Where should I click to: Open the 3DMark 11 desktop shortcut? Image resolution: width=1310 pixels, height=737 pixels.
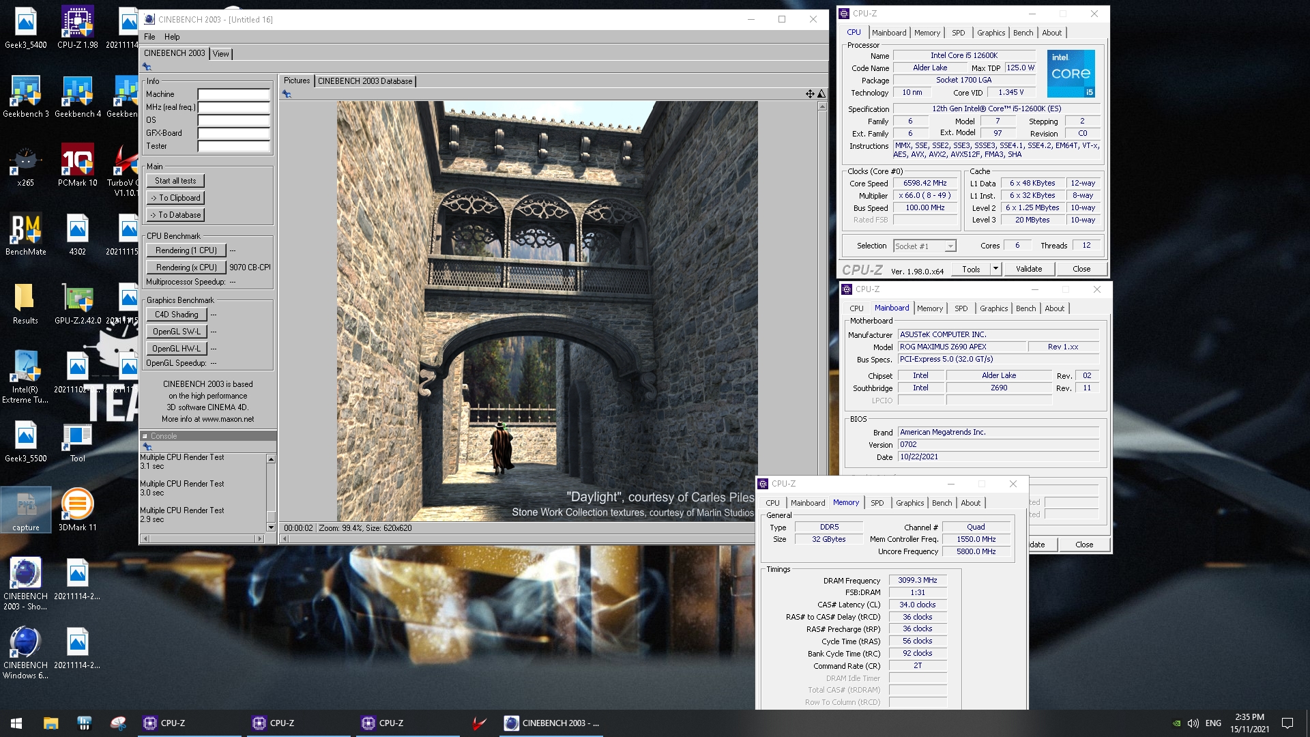(78, 510)
